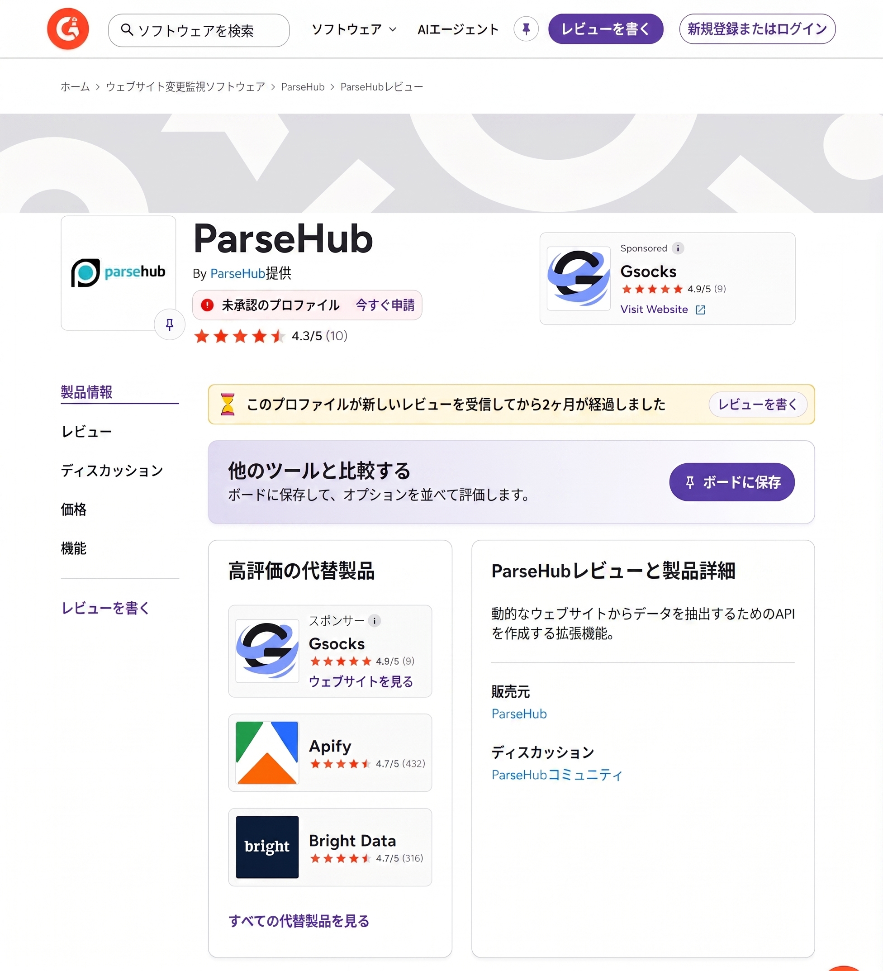Click レビューを書く link in sidebar
The height and width of the screenshot is (971, 883).
(105, 608)
